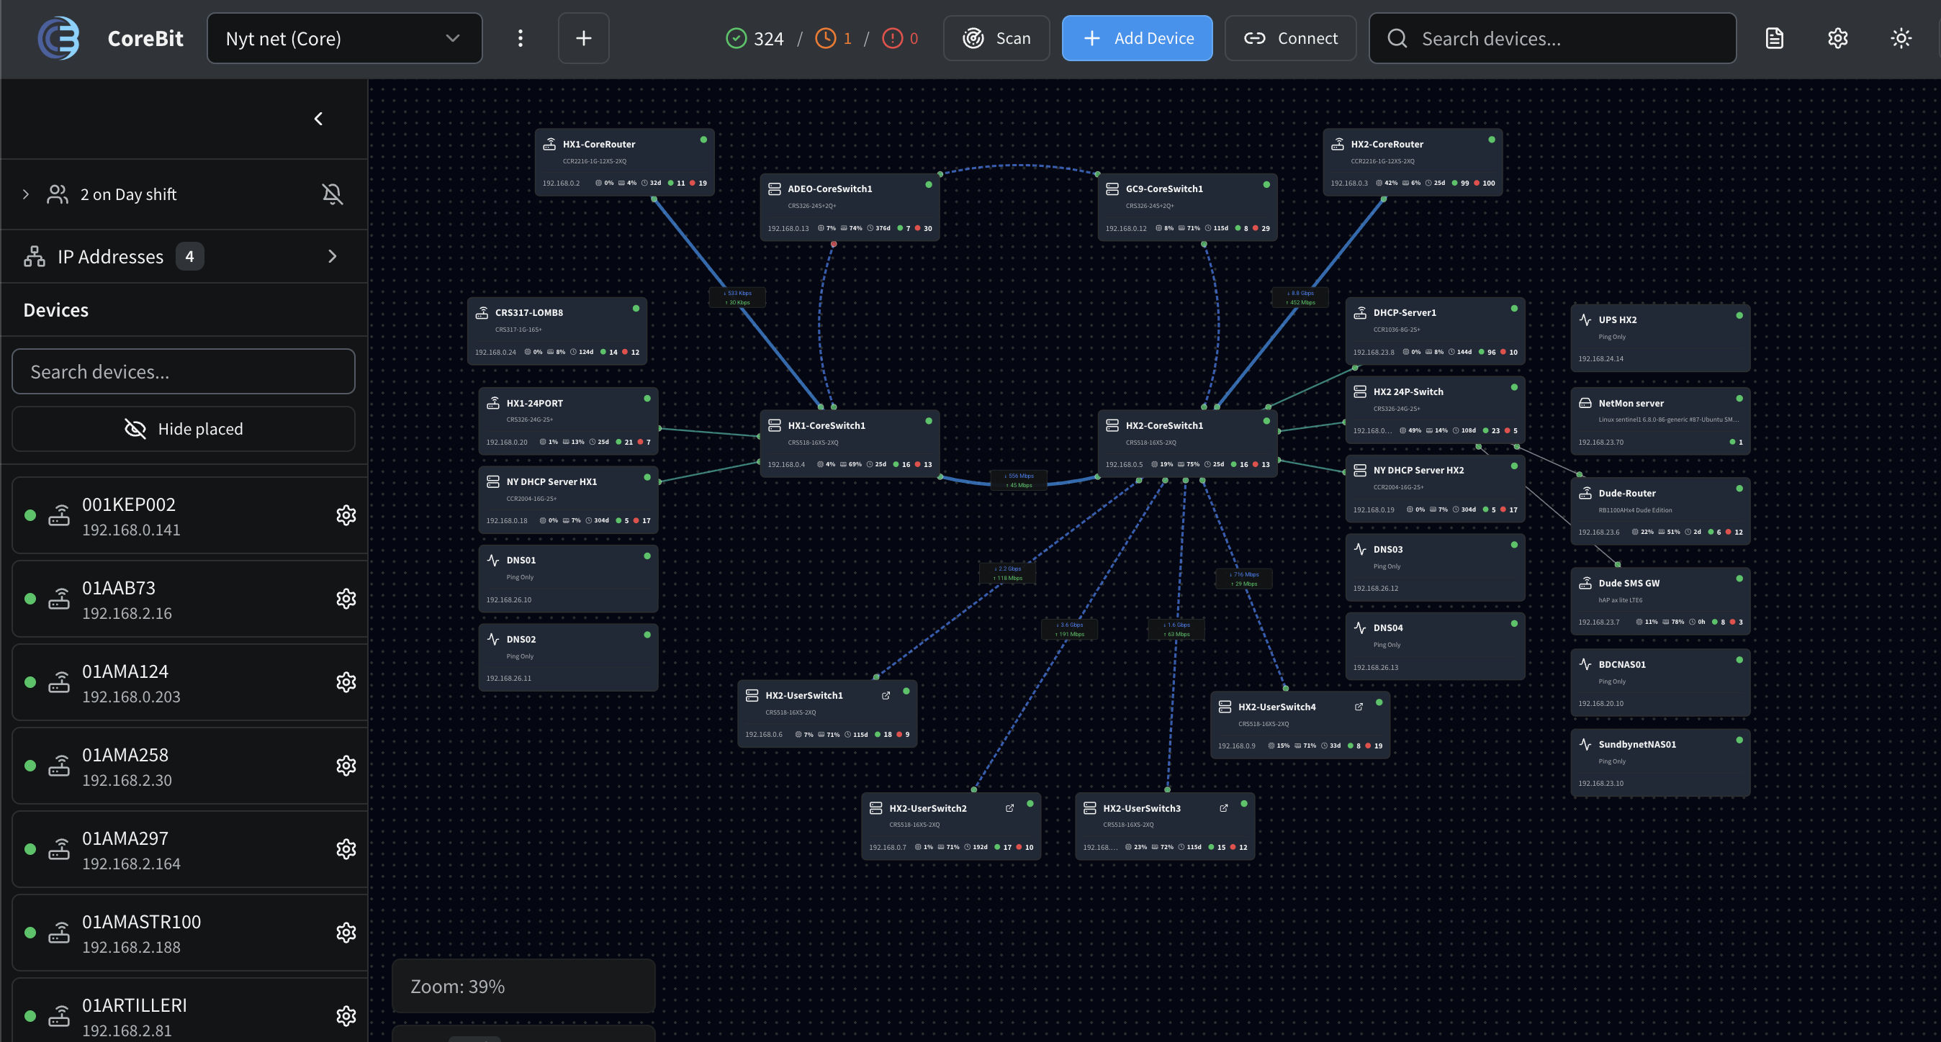Screen dimensions: 1941x1042
Task: Open settings gear for 001KEP002 device
Action: [x=346, y=516]
